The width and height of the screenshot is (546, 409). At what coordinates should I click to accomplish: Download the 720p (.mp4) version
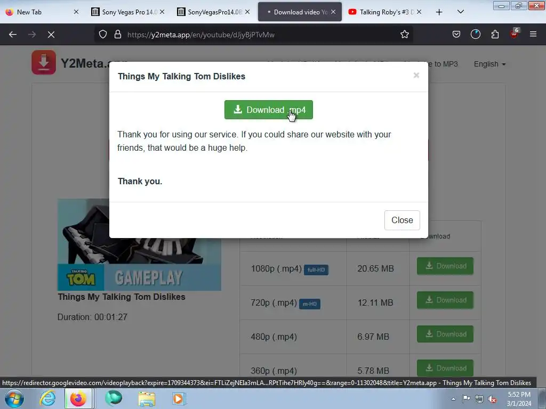(x=445, y=300)
